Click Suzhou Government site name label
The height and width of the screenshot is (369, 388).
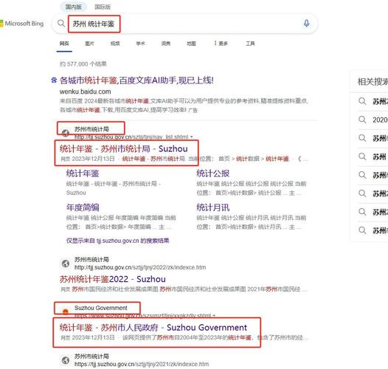click(x=101, y=308)
